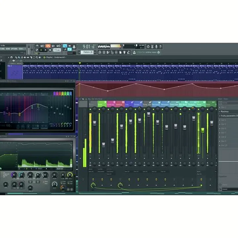Click the arrow left of Pattern 28
This screenshot has height=238, width=238.
[79, 52]
